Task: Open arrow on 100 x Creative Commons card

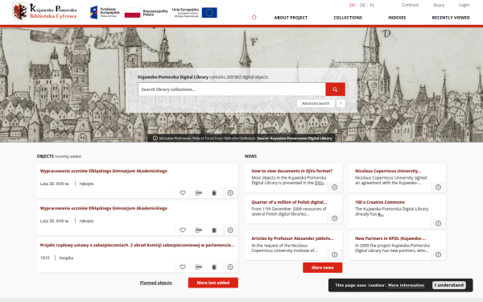Action: point(439,223)
